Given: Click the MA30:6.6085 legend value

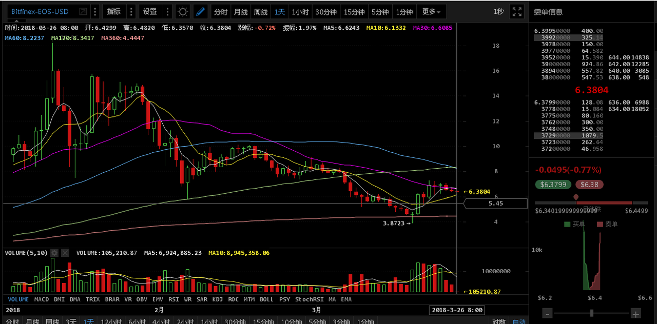Looking at the screenshot, I should (433, 28).
